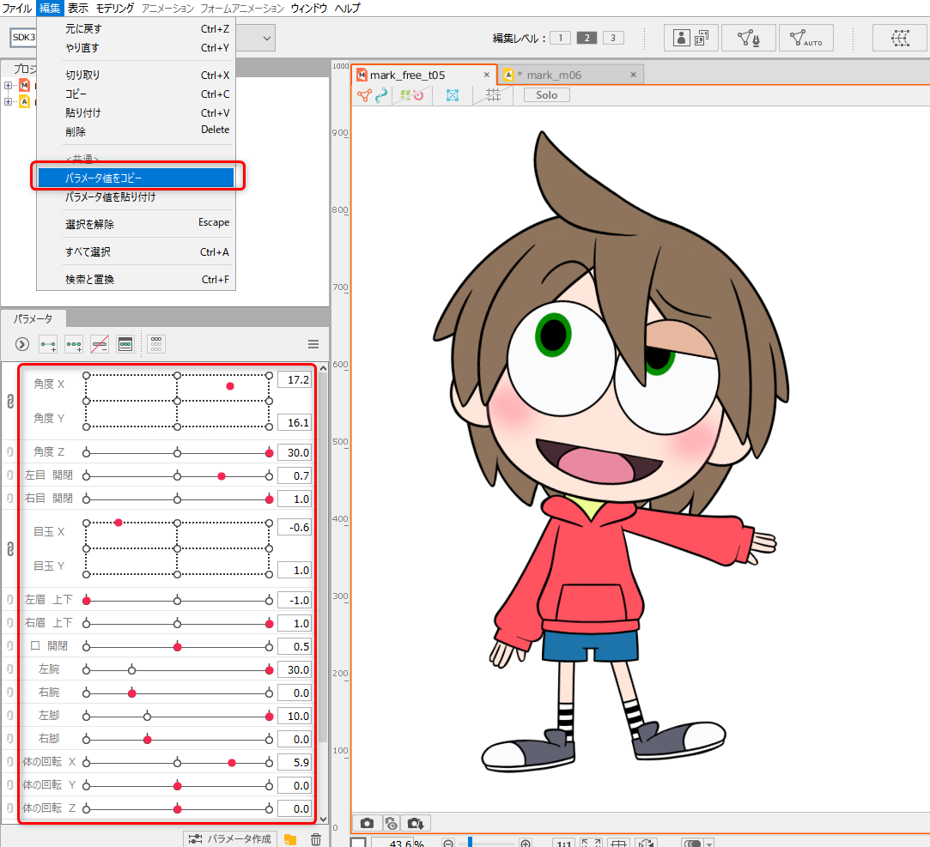Click the add three keys parameter icon
The width and height of the screenshot is (930, 847).
tap(75, 344)
